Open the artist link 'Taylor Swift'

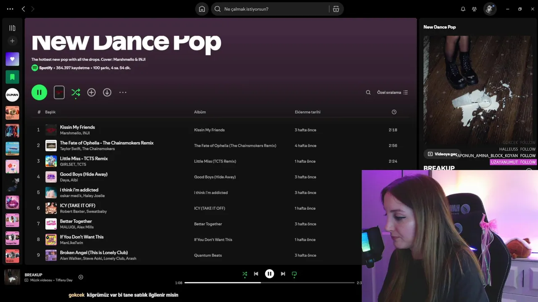[x=70, y=148]
